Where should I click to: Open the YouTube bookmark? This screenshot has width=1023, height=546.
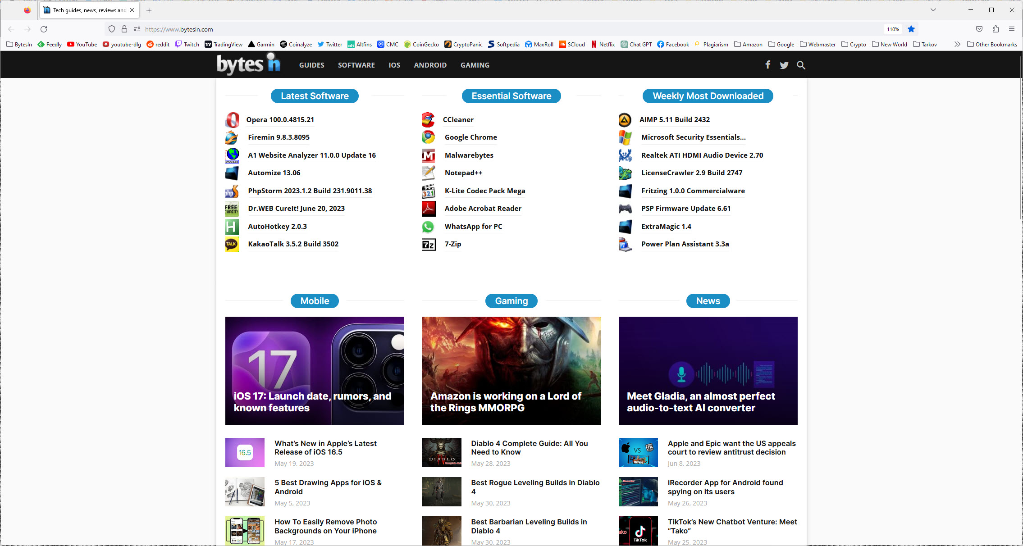(x=82, y=44)
